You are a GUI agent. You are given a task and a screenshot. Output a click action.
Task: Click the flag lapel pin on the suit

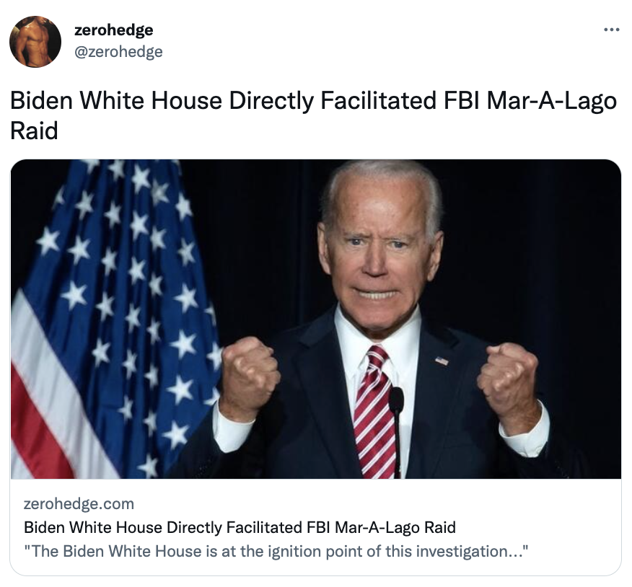442,361
